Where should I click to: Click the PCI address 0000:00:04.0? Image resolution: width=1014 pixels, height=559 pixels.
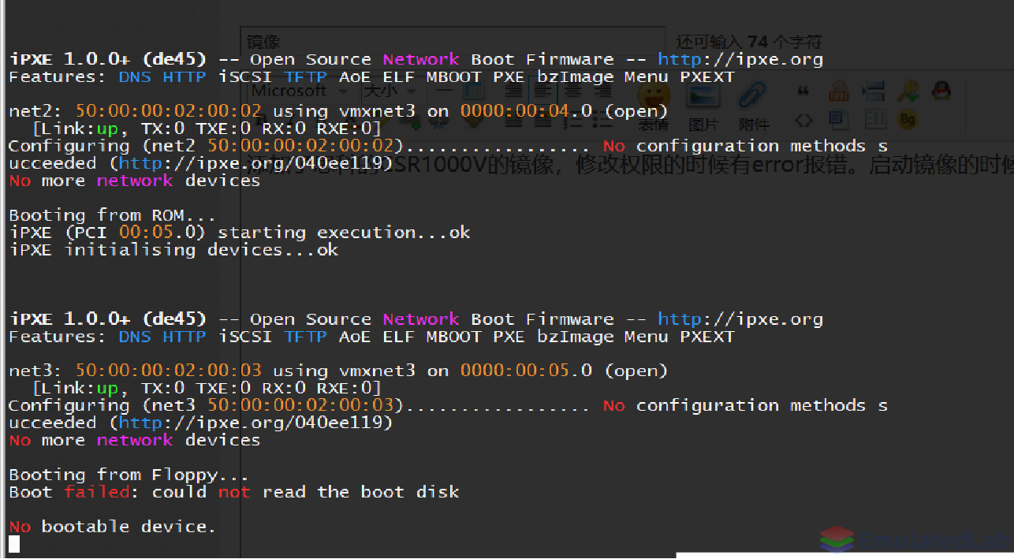coord(526,111)
